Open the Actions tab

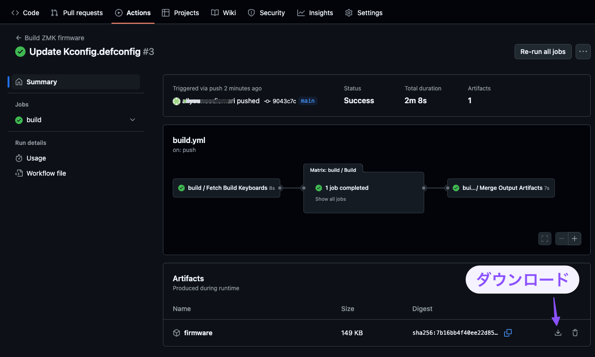[133, 13]
